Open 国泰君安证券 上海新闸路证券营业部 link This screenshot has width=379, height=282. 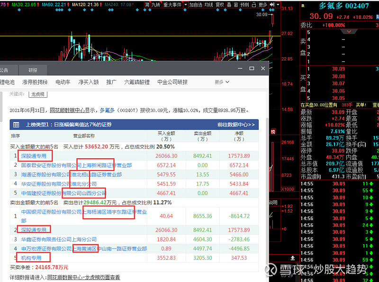(76, 165)
